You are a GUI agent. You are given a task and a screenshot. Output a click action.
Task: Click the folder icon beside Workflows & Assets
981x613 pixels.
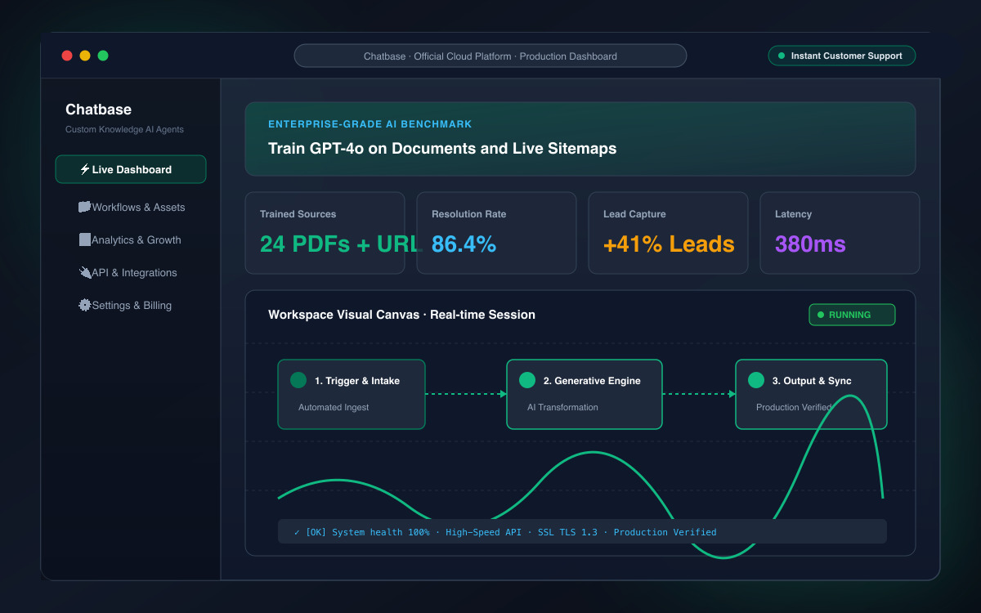[84, 207]
